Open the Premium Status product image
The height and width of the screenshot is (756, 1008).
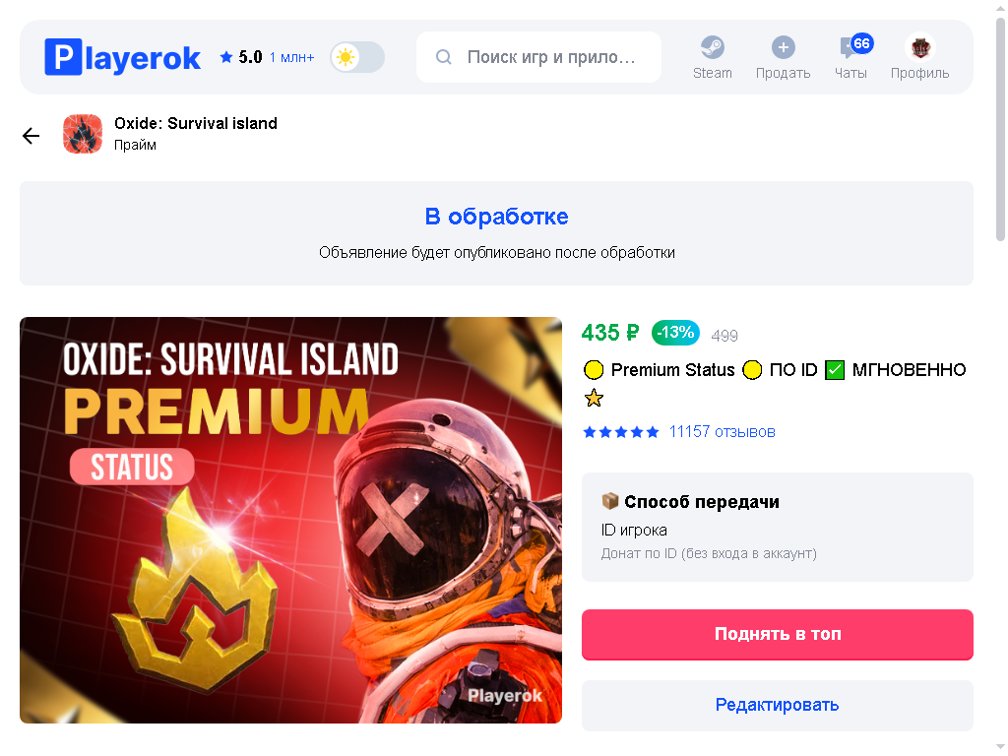pos(290,520)
